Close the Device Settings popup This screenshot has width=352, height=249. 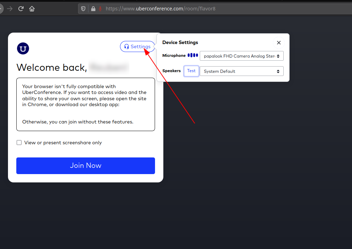(278, 43)
